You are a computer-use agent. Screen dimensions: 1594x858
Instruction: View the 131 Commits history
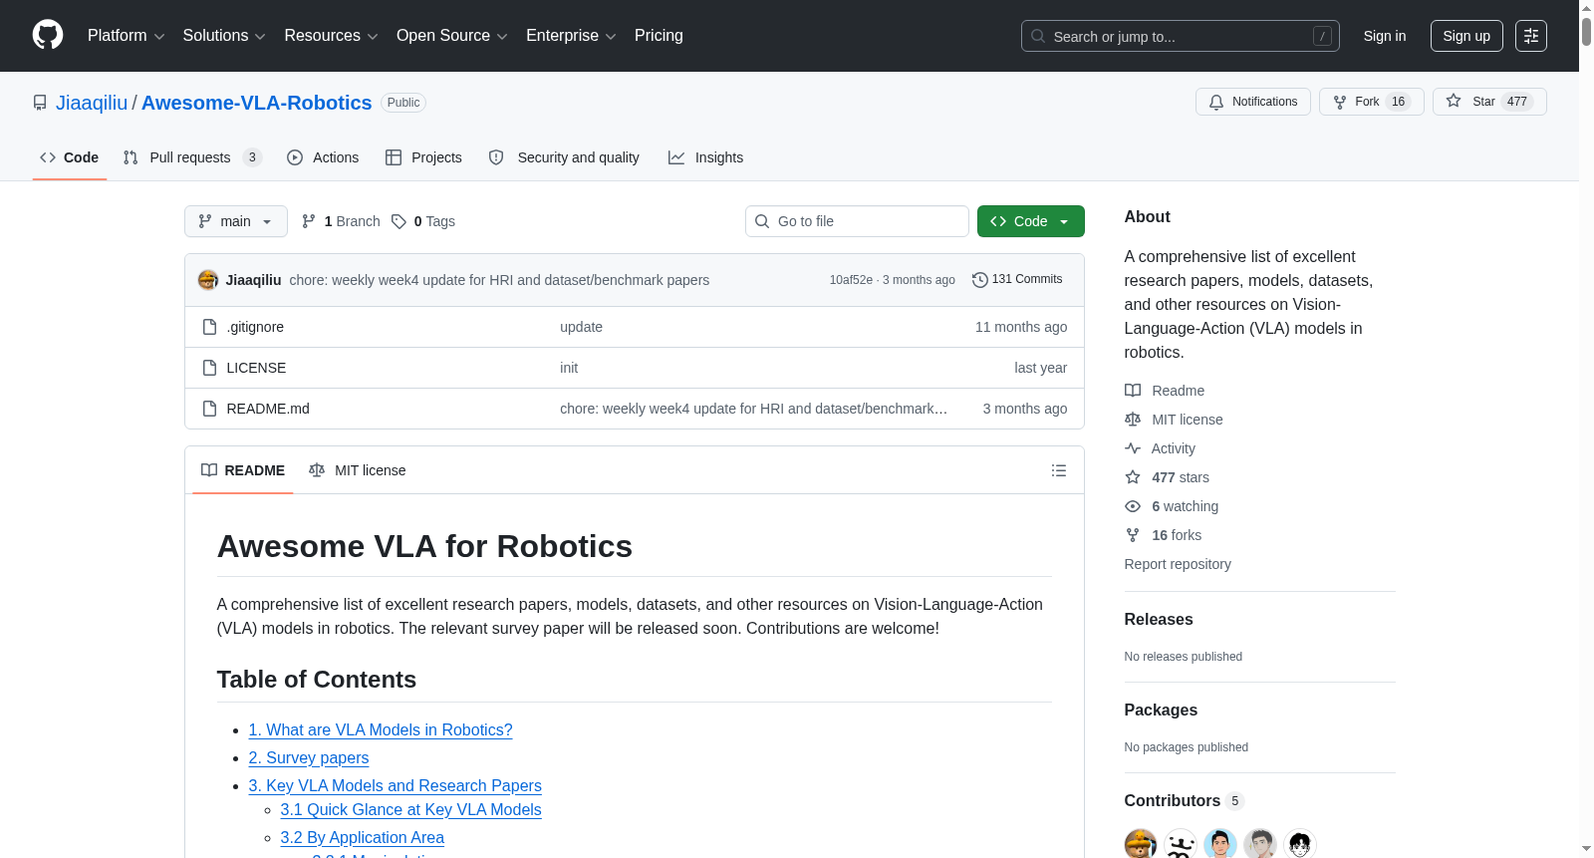pyautogui.click(x=1017, y=280)
